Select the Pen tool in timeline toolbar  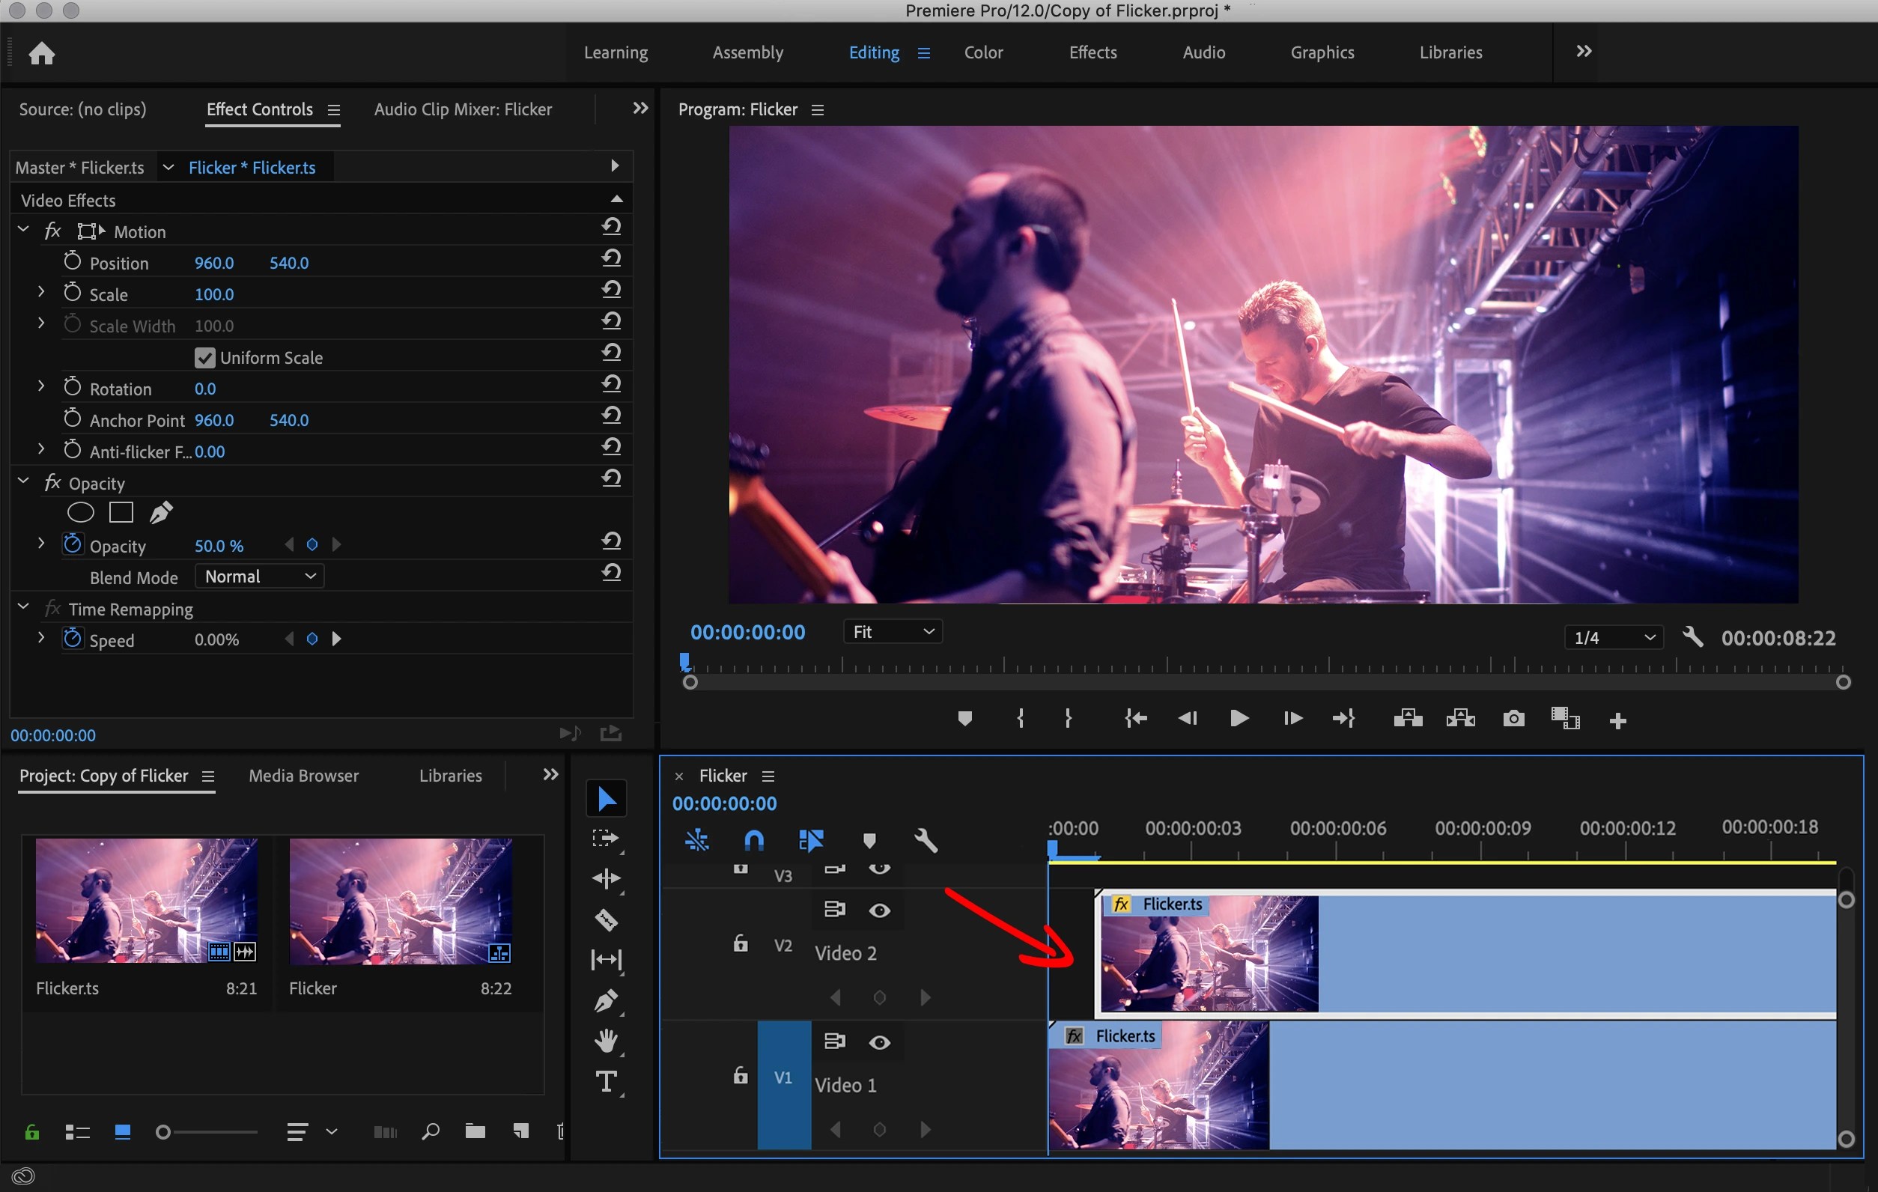tap(606, 1001)
